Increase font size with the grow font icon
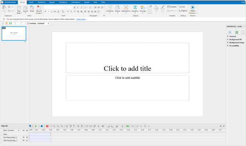Screen dimensions: 246x146 [x=75, y=7]
